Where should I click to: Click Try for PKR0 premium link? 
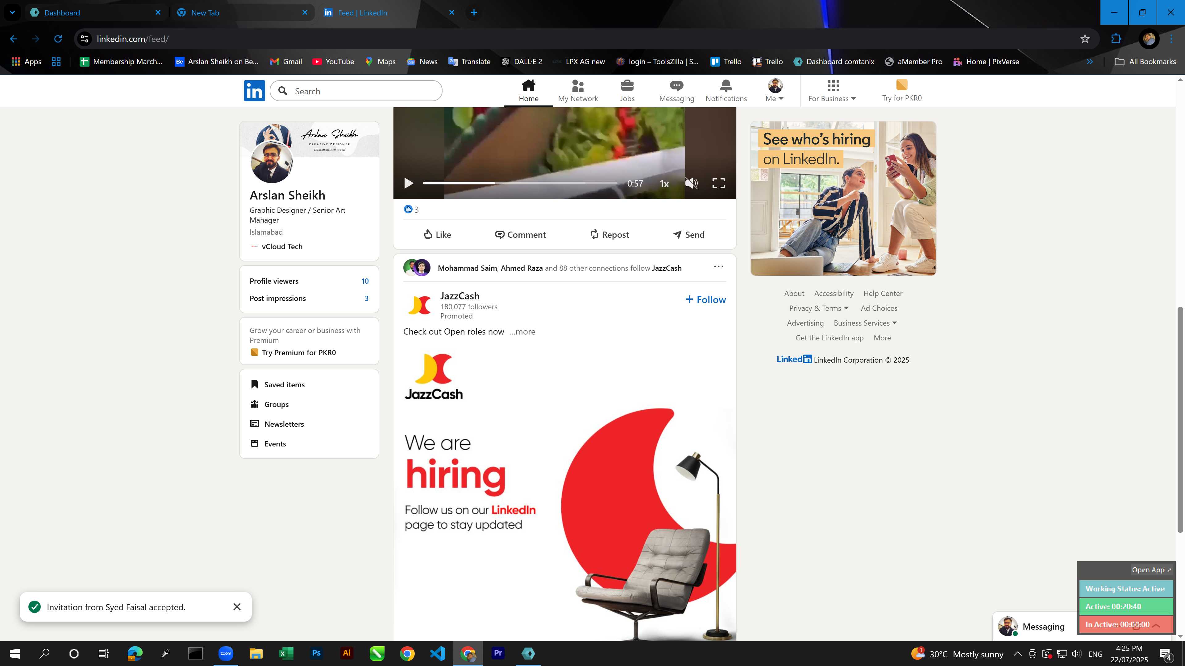click(902, 91)
